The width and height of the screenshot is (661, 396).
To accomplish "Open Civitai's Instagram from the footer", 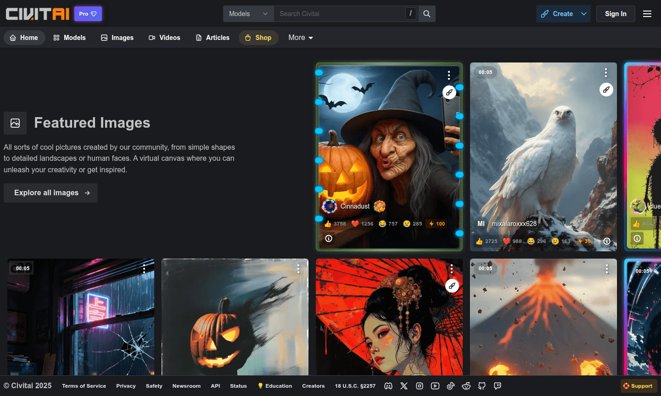I will pyautogui.click(x=419, y=386).
